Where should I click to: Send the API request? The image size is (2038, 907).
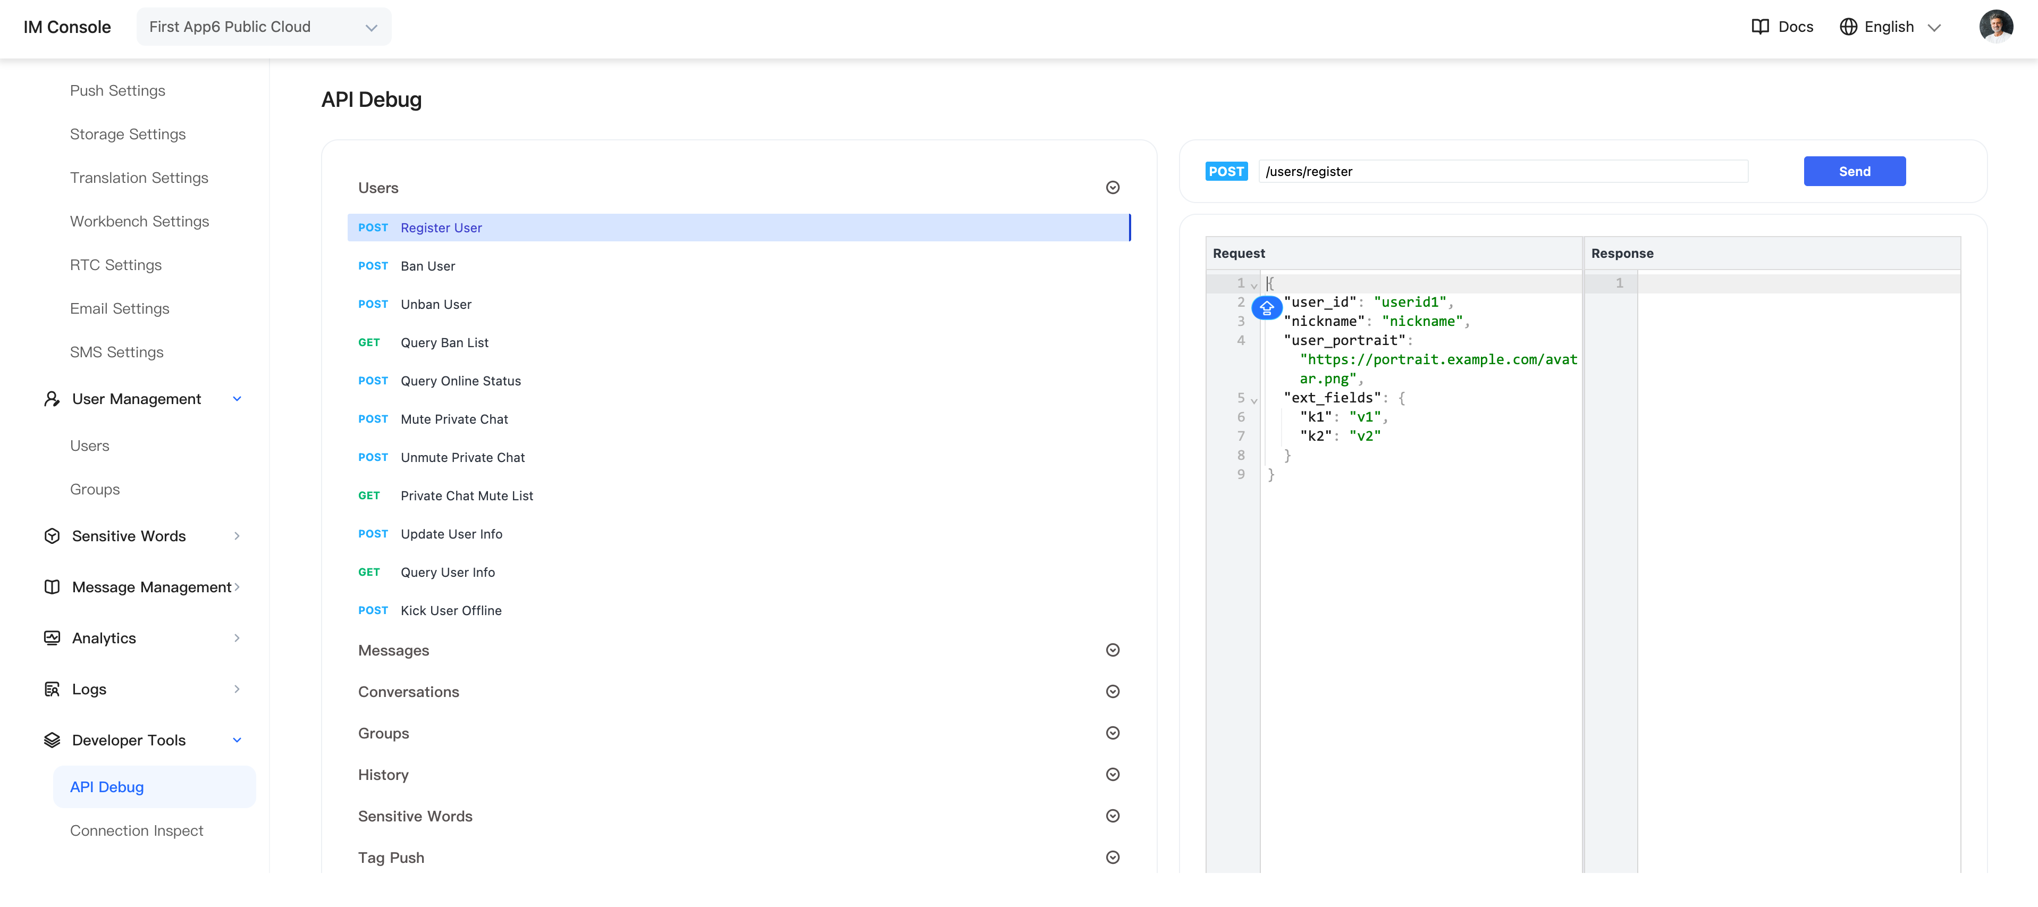pos(1855,171)
